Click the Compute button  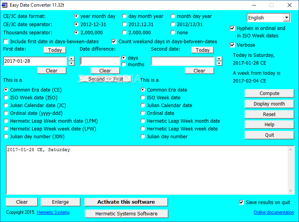pos(269,93)
